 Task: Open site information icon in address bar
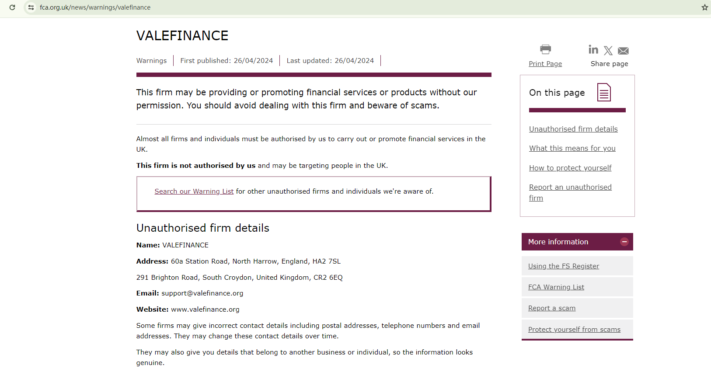point(31,7)
